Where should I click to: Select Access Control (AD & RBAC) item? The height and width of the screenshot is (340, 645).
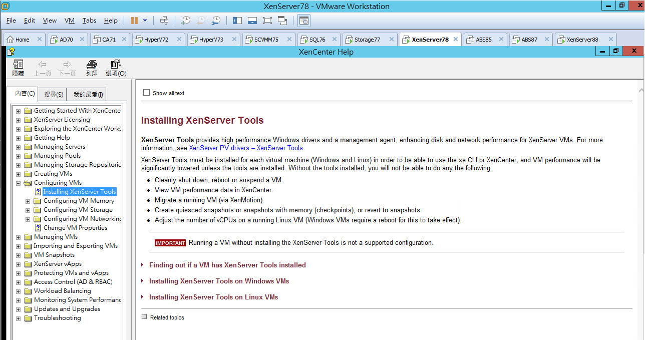coord(73,282)
